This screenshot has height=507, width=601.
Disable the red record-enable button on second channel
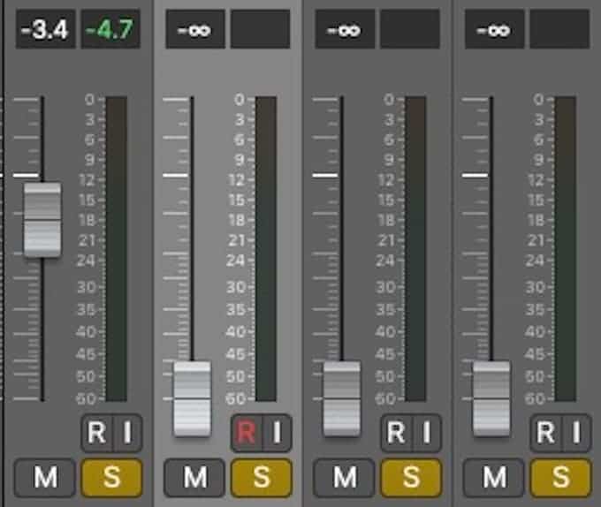click(246, 433)
